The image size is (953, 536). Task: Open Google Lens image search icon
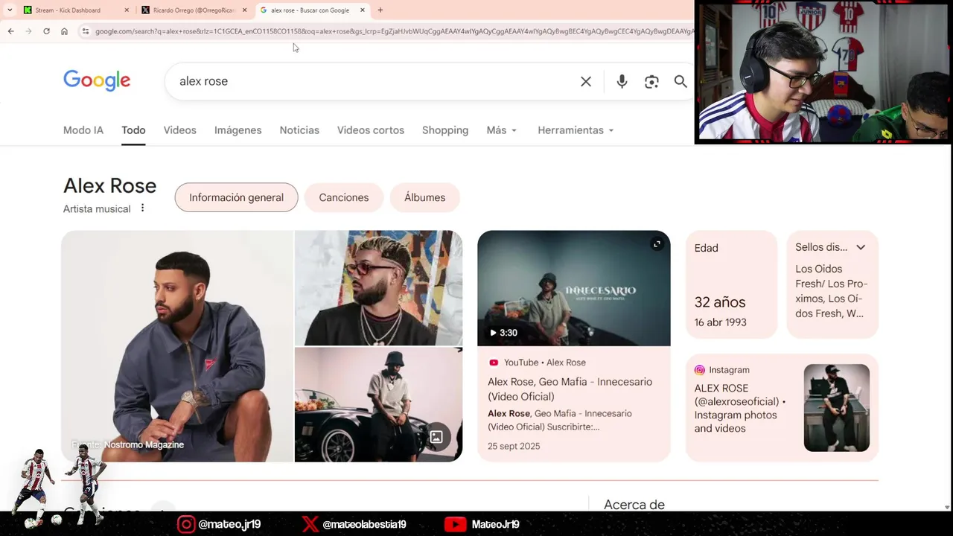(x=651, y=82)
